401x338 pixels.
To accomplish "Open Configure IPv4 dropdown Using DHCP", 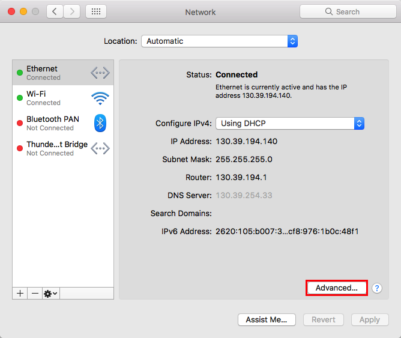I will click(x=290, y=124).
